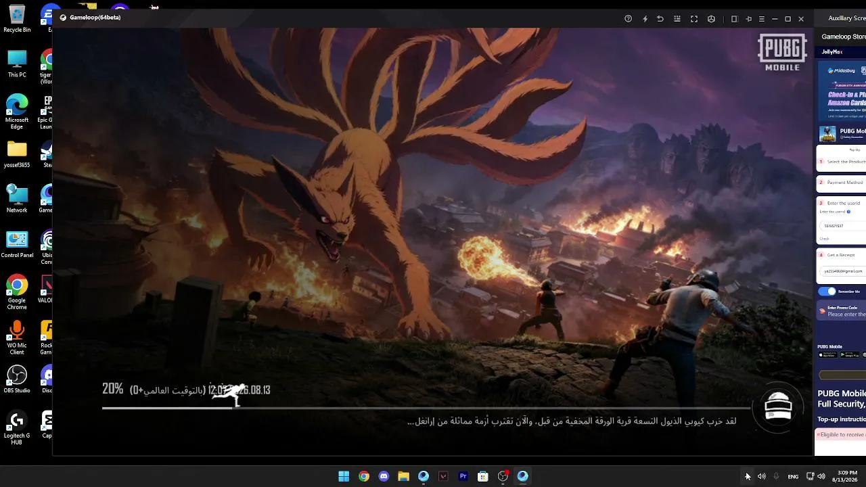866x487 pixels.
Task: Switch the ENG input language
Action: [x=793, y=476]
